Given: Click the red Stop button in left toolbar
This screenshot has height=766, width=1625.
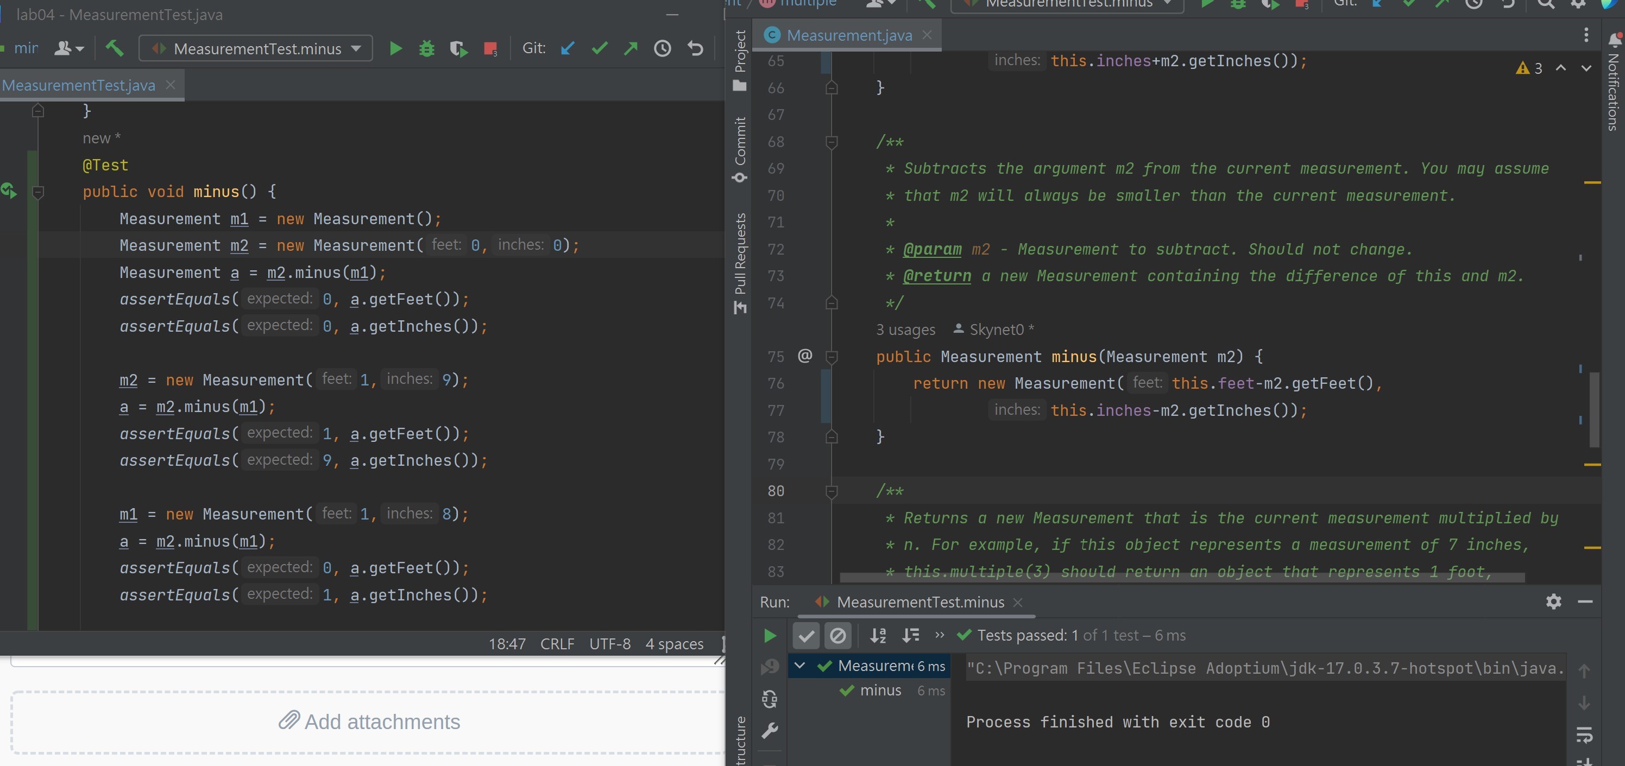Looking at the screenshot, I should 489,48.
